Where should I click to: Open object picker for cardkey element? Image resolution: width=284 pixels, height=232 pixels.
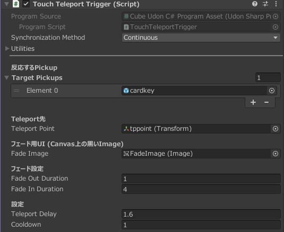pos(271,91)
